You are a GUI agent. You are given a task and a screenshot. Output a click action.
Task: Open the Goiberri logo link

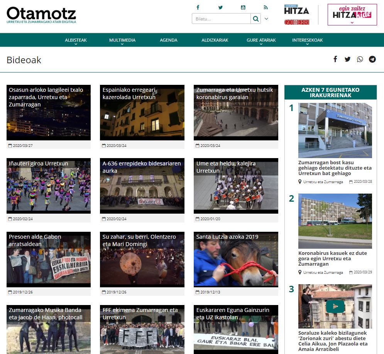[296, 22]
